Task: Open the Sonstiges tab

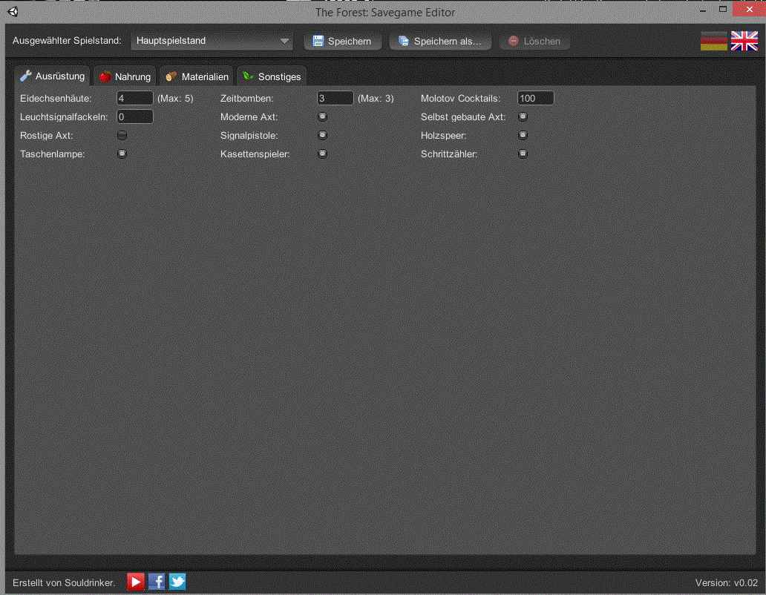Action: [x=272, y=76]
